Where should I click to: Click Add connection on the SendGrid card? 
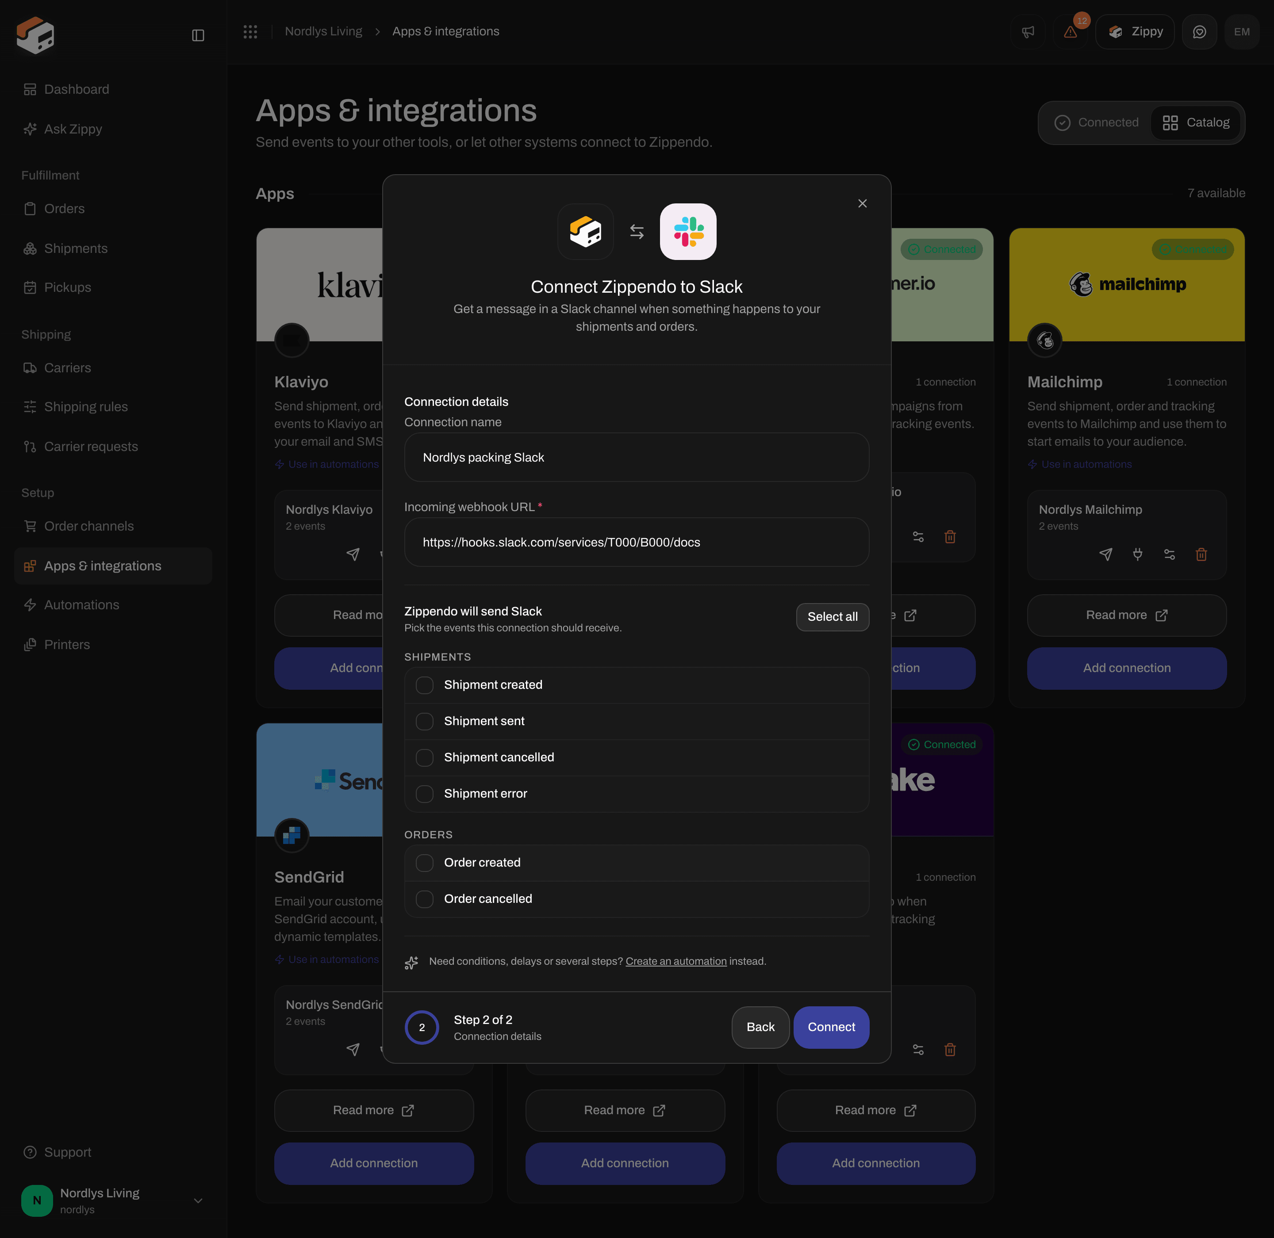[373, 1163]
